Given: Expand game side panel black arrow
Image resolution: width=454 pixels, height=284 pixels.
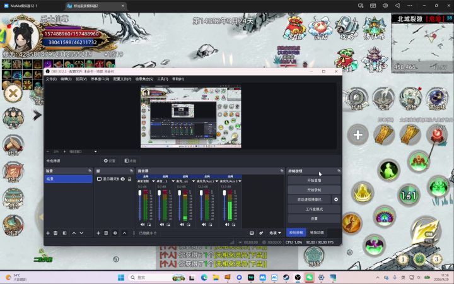Looking at the screenshot, I should 37,115.
